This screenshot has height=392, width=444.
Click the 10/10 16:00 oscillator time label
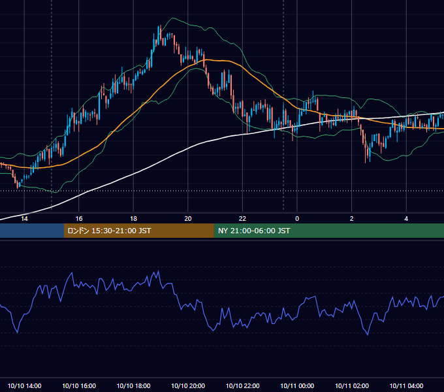point(79,385)
